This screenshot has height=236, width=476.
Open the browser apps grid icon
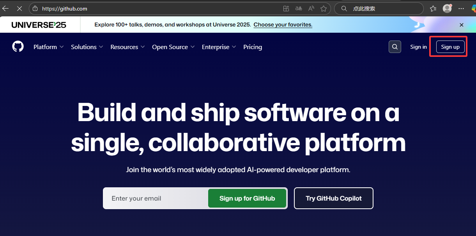[286, 8]
